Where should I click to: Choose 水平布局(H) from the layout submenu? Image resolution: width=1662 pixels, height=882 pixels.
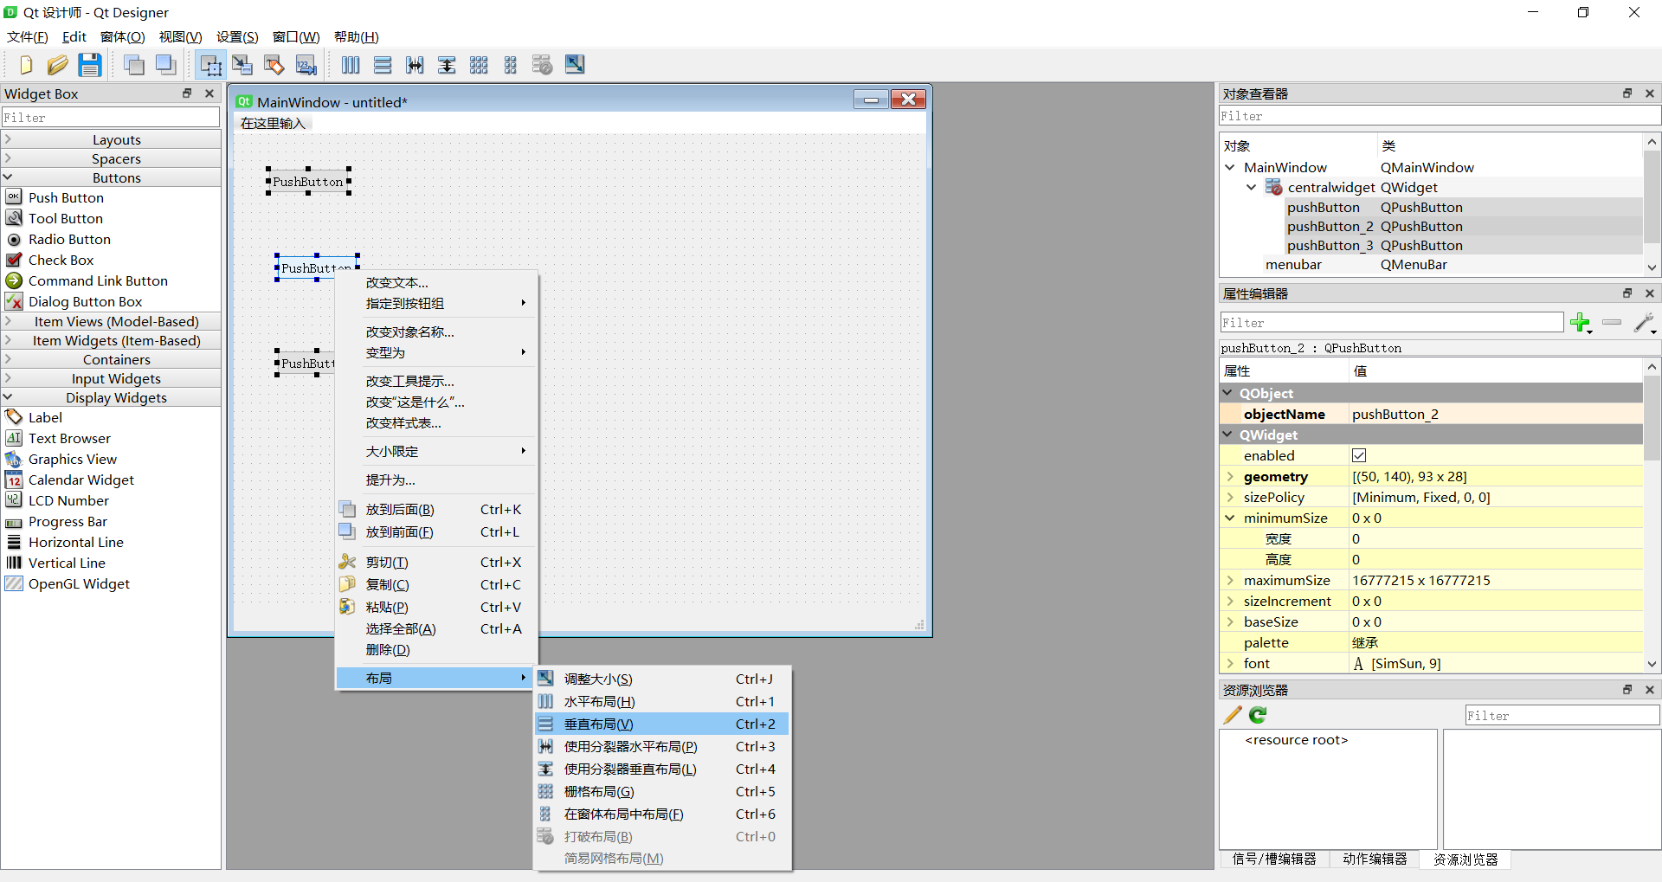point(661,701)
